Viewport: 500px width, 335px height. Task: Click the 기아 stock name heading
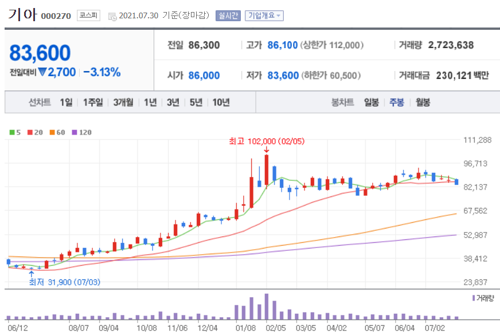22,15
